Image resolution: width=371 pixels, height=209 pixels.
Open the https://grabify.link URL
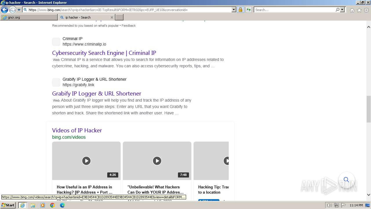pyautogui.click(x=78, y=85)
